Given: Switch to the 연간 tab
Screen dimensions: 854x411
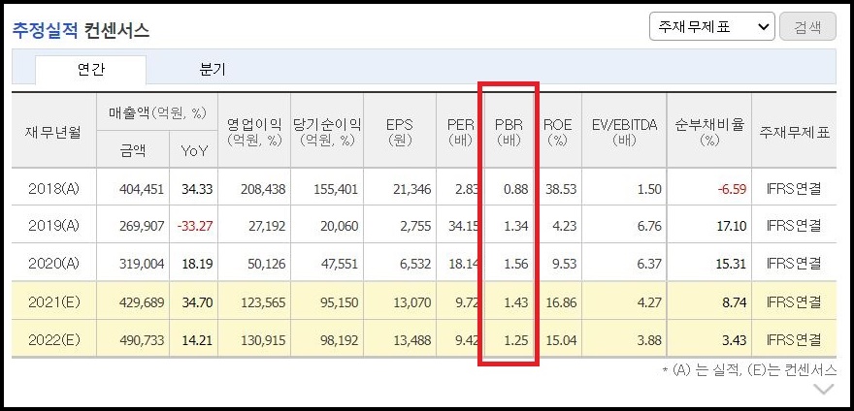Looking at the screenshot, I should pyautogui.click(x=91, y=70).
